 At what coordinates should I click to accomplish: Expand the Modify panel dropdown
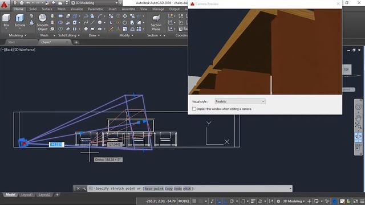click(127, 35)
